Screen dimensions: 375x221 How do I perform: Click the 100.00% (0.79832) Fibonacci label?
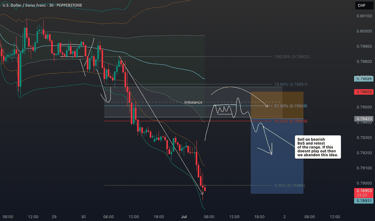click(292, 57)
